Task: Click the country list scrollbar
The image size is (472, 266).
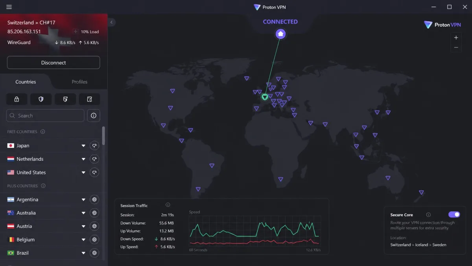Action: click(104, 136)
